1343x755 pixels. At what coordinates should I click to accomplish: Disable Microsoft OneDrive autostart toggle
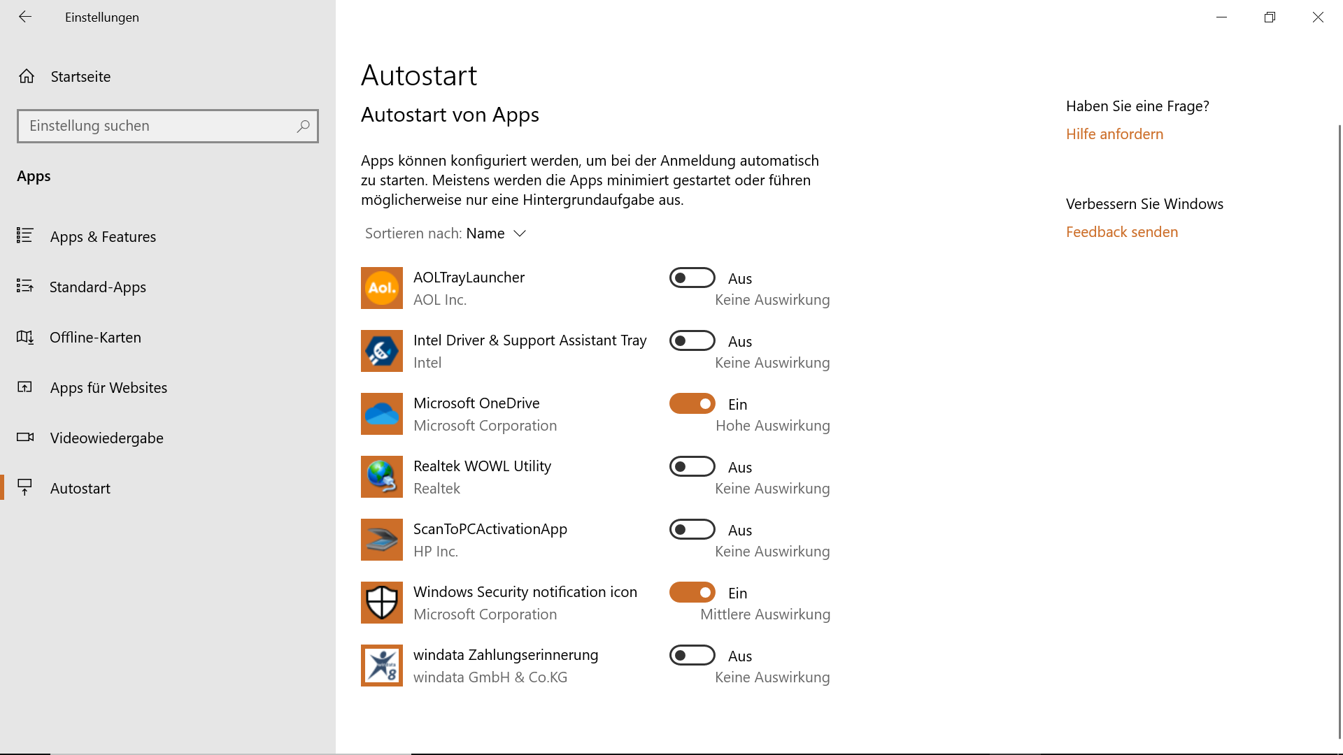click(x=692, y=404)
